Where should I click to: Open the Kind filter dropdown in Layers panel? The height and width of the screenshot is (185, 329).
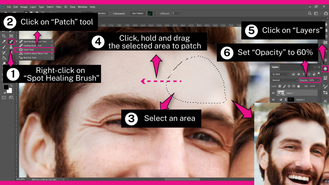click(280, 74)
